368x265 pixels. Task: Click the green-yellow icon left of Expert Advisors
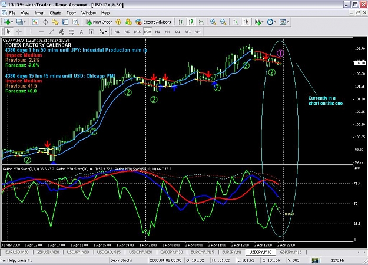128,22
